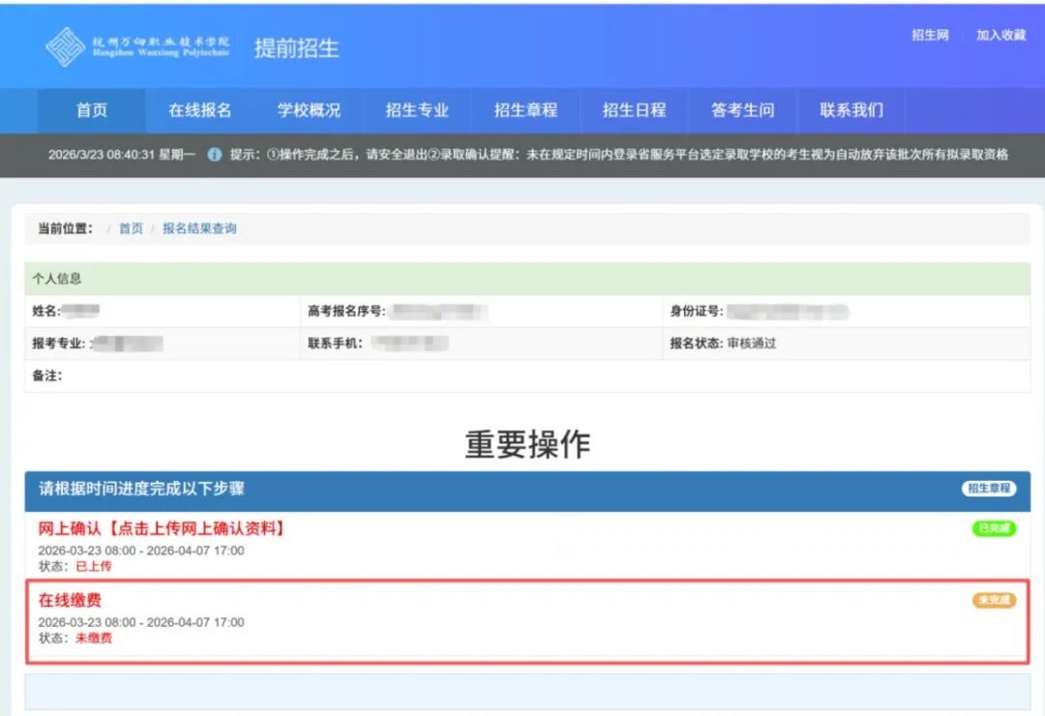Open the 招生日程 section

(633, 110)
